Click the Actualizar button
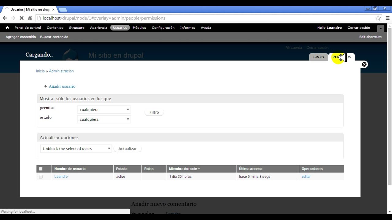This screenshot has height=220, width=392. click(x=127, y=148)
